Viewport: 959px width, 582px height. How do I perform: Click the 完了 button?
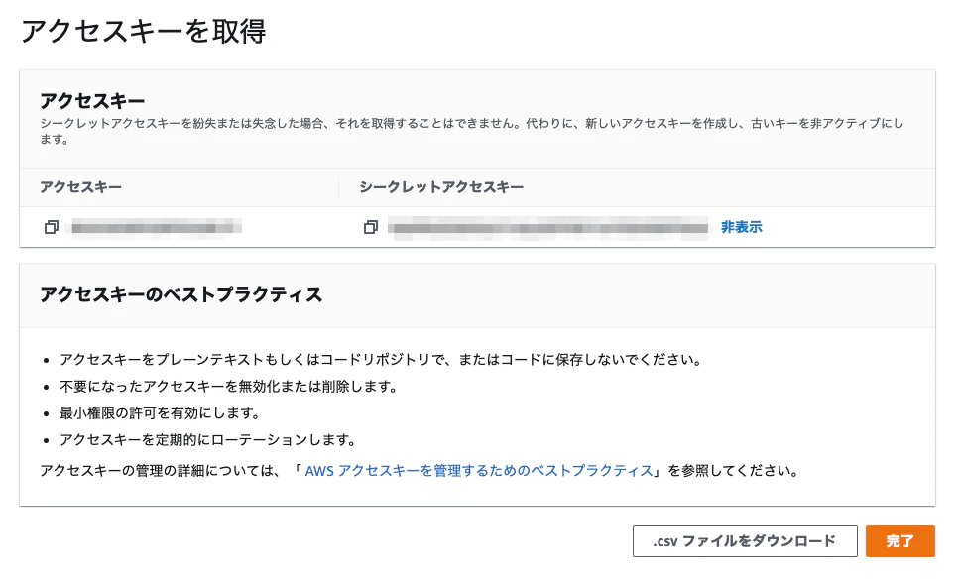click(x=900, y=541)
